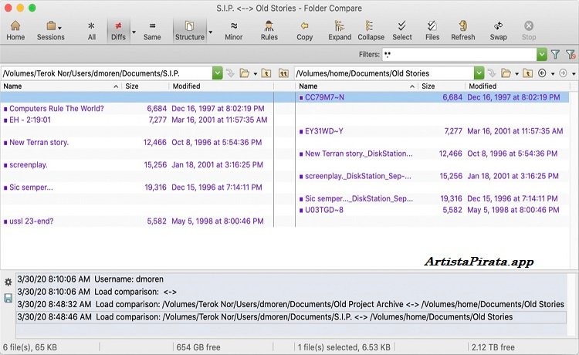
Task: Click the Select checkmark icon
Action: (402, 30)
